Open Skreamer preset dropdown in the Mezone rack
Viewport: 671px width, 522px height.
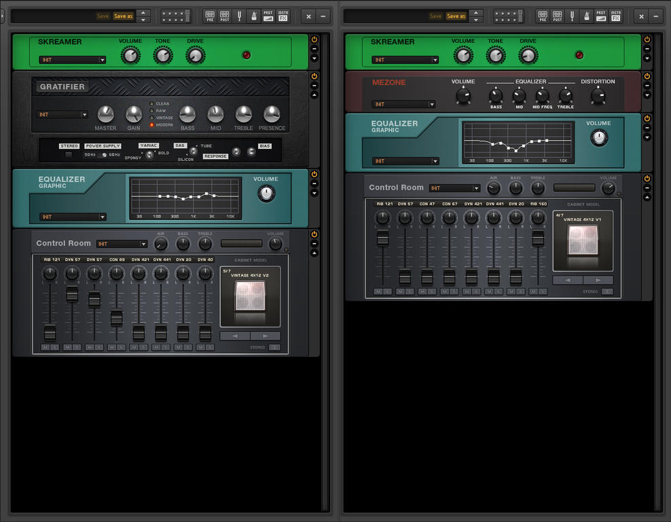405,60
